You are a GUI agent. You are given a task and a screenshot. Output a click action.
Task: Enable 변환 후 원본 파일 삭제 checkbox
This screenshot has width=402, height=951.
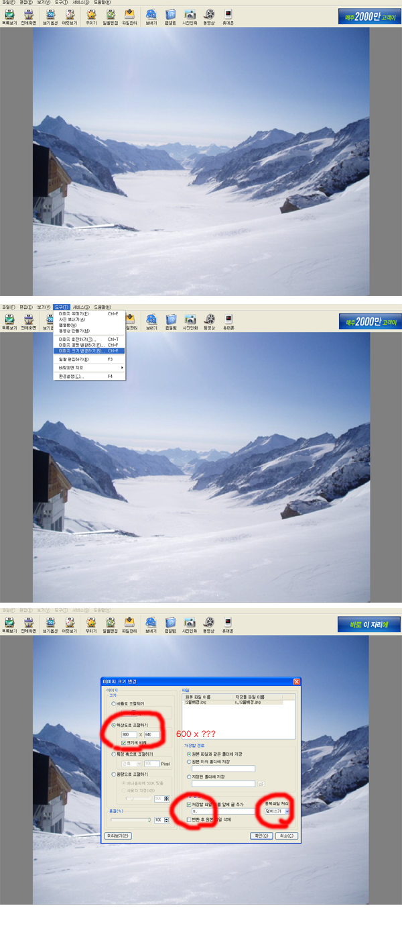(189, 819)
